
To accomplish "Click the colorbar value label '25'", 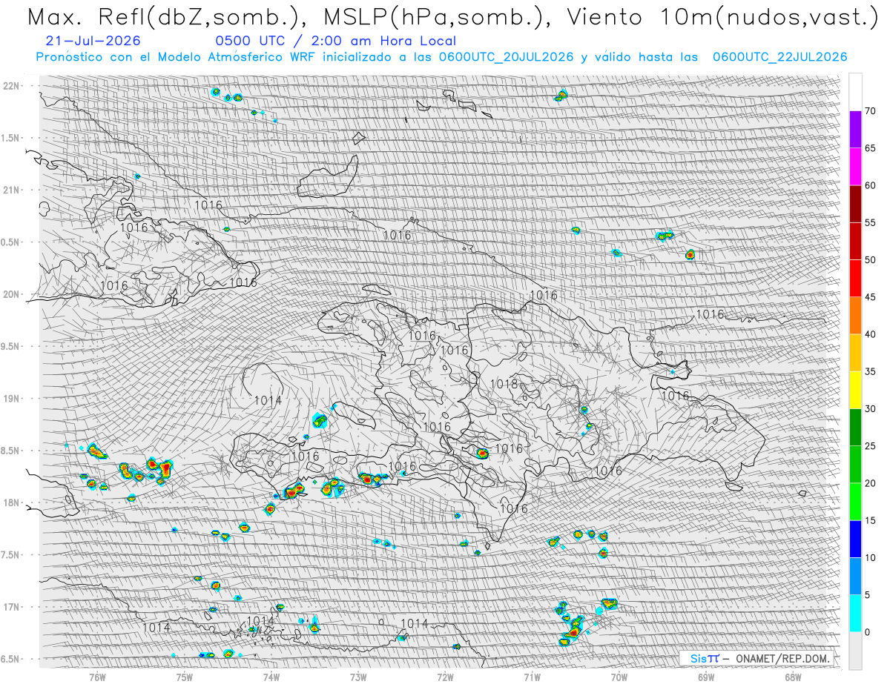I will tap(870, 445).
